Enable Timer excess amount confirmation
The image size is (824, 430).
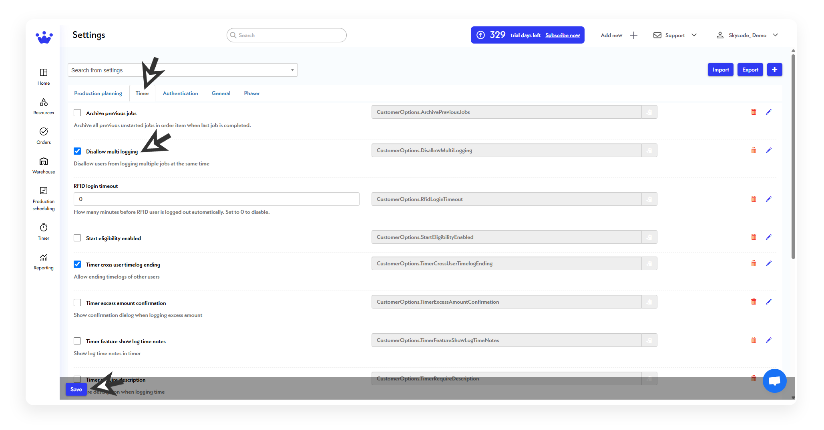pos(77,303)
